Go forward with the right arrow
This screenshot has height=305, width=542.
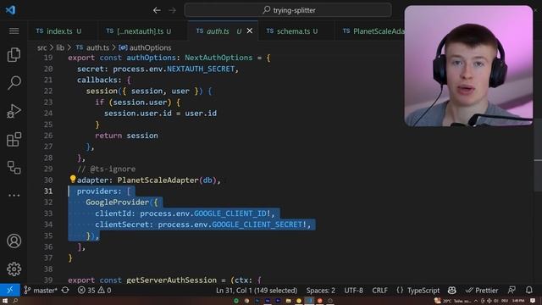click(x=172, y=10)
